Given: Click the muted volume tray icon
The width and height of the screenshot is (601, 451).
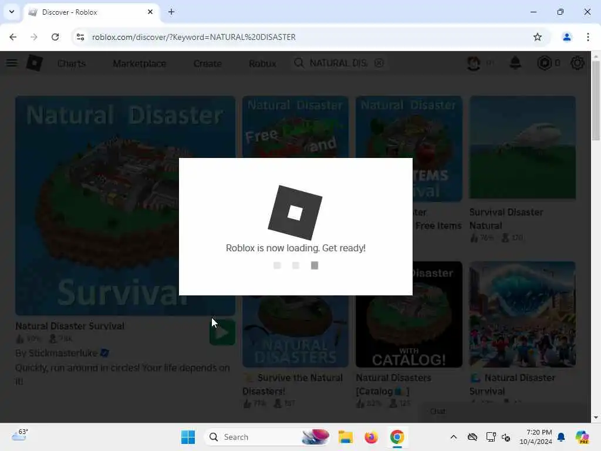Looking at the screenshot, I should pos(506,437).
